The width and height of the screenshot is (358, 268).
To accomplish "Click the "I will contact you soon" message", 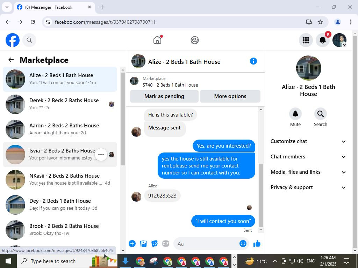I will click(223, 221).
